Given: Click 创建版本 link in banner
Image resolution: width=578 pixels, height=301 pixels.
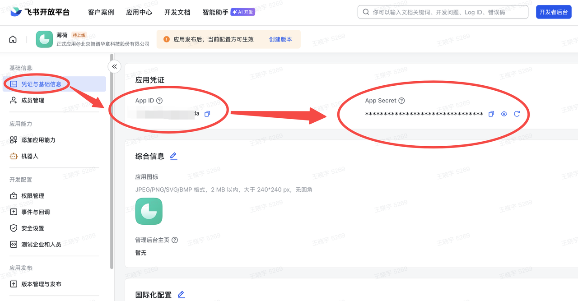Looking at the screenshot, I should [x=280, y=39].
